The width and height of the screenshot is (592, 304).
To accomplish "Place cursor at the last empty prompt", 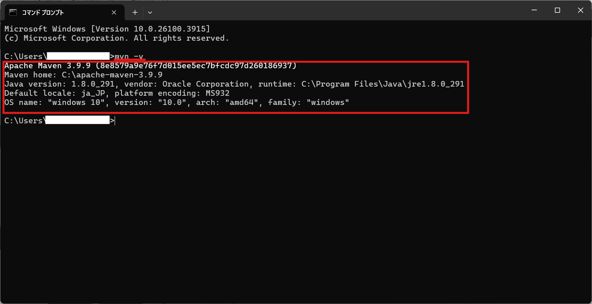I will tap(115, 120).
